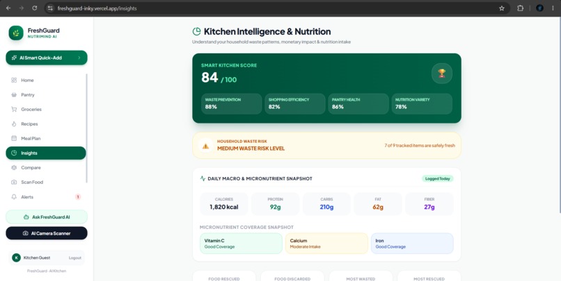This screenshot has width=561, height=281.
Task: Bookmark this page with the star icon
Action: pyautogui.click(x=502, y=8)
